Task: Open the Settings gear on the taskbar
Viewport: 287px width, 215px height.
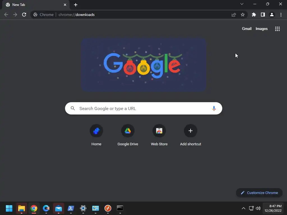Action: pyautogui.click(x=83, y=208)
